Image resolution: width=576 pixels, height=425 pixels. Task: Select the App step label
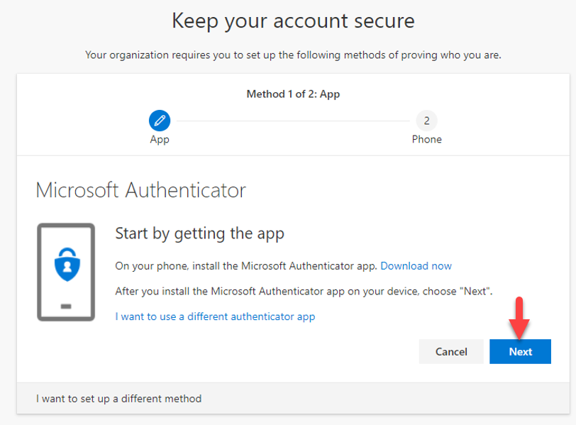click(160, 140)
